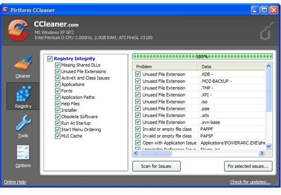Screen dimensions: 281x195
Task: Uncheck the .KDB result row
Action: [138, 74]
